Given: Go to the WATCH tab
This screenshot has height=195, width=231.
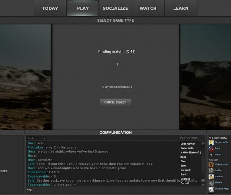Looking at the screenshot, I should pos(148,8).
